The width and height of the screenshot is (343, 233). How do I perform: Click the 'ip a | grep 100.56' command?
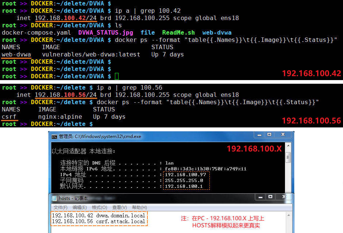[x=130, y=88]
